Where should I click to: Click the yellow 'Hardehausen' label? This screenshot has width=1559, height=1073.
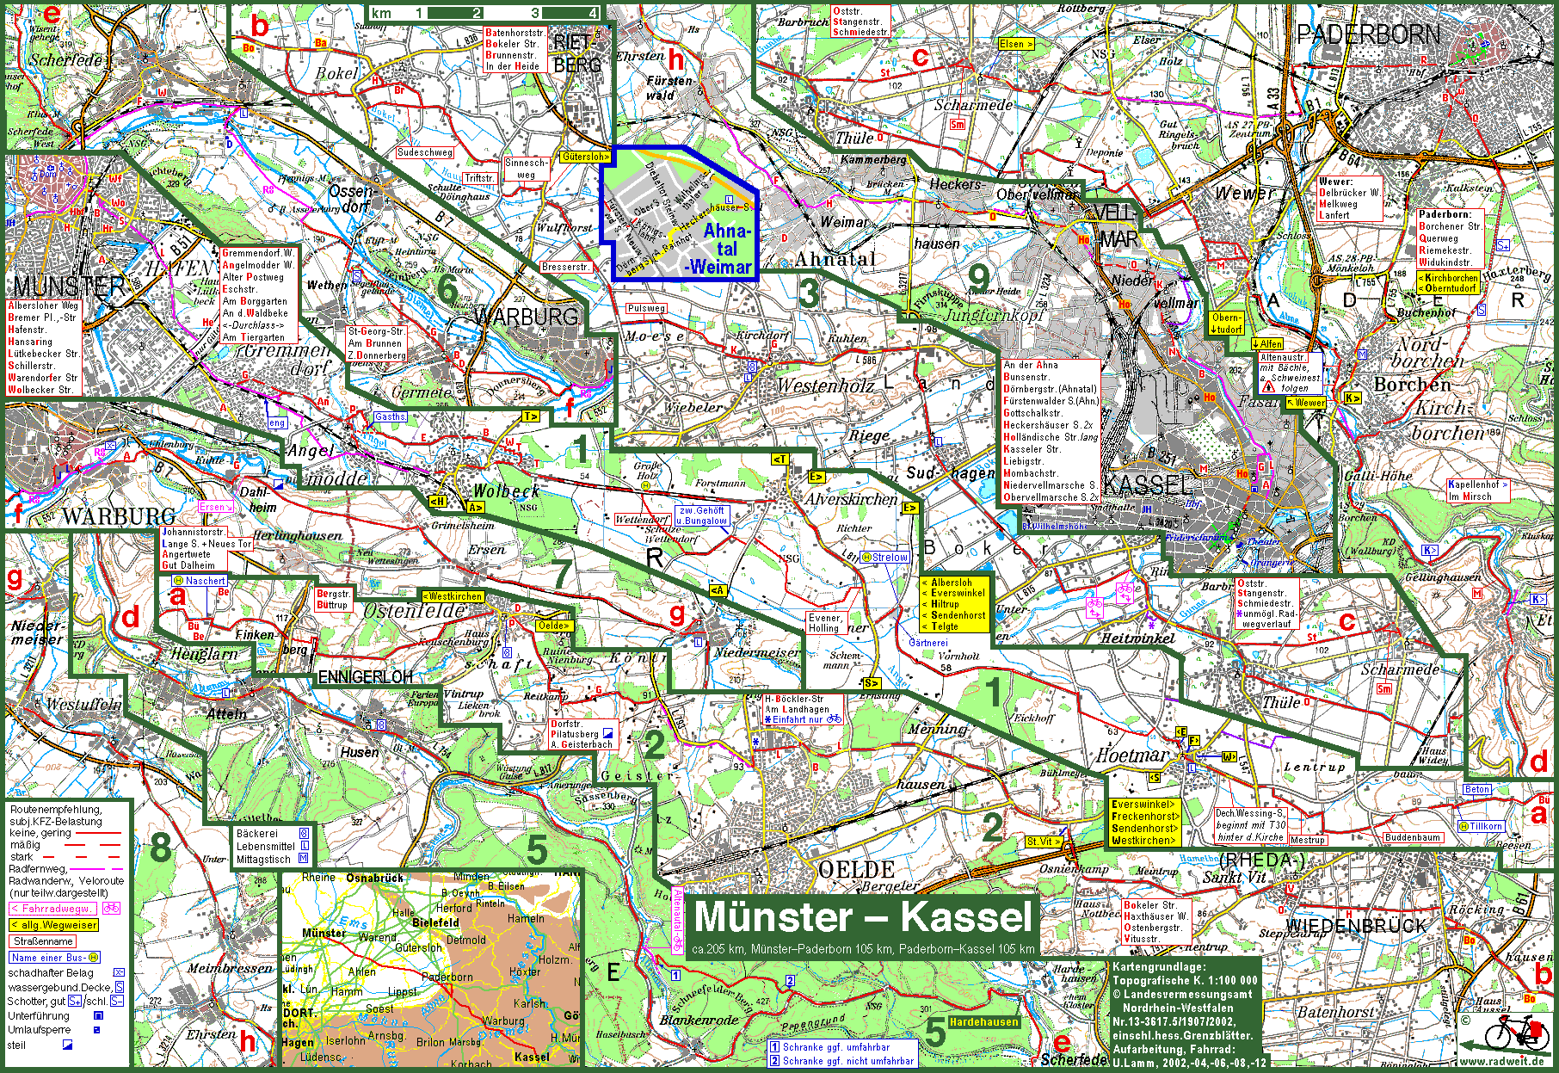click(x=983, y=1022)
